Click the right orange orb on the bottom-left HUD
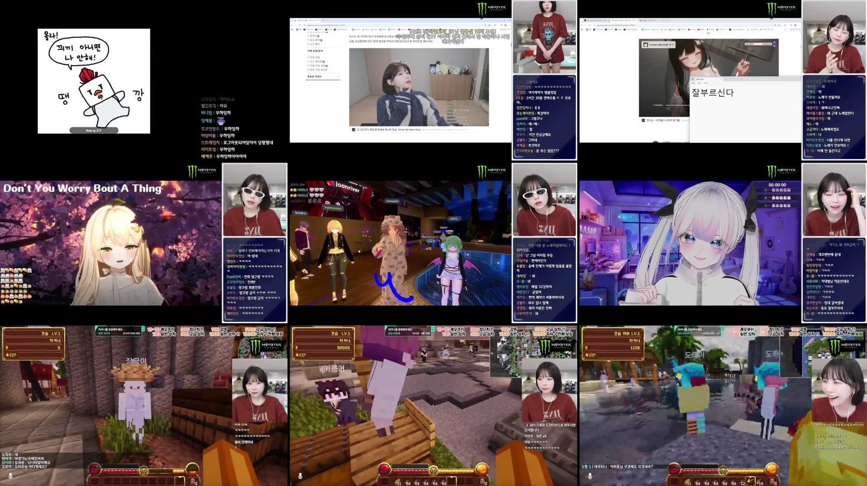Viewport: 867px width, 486px height. (x=192, y=469)
